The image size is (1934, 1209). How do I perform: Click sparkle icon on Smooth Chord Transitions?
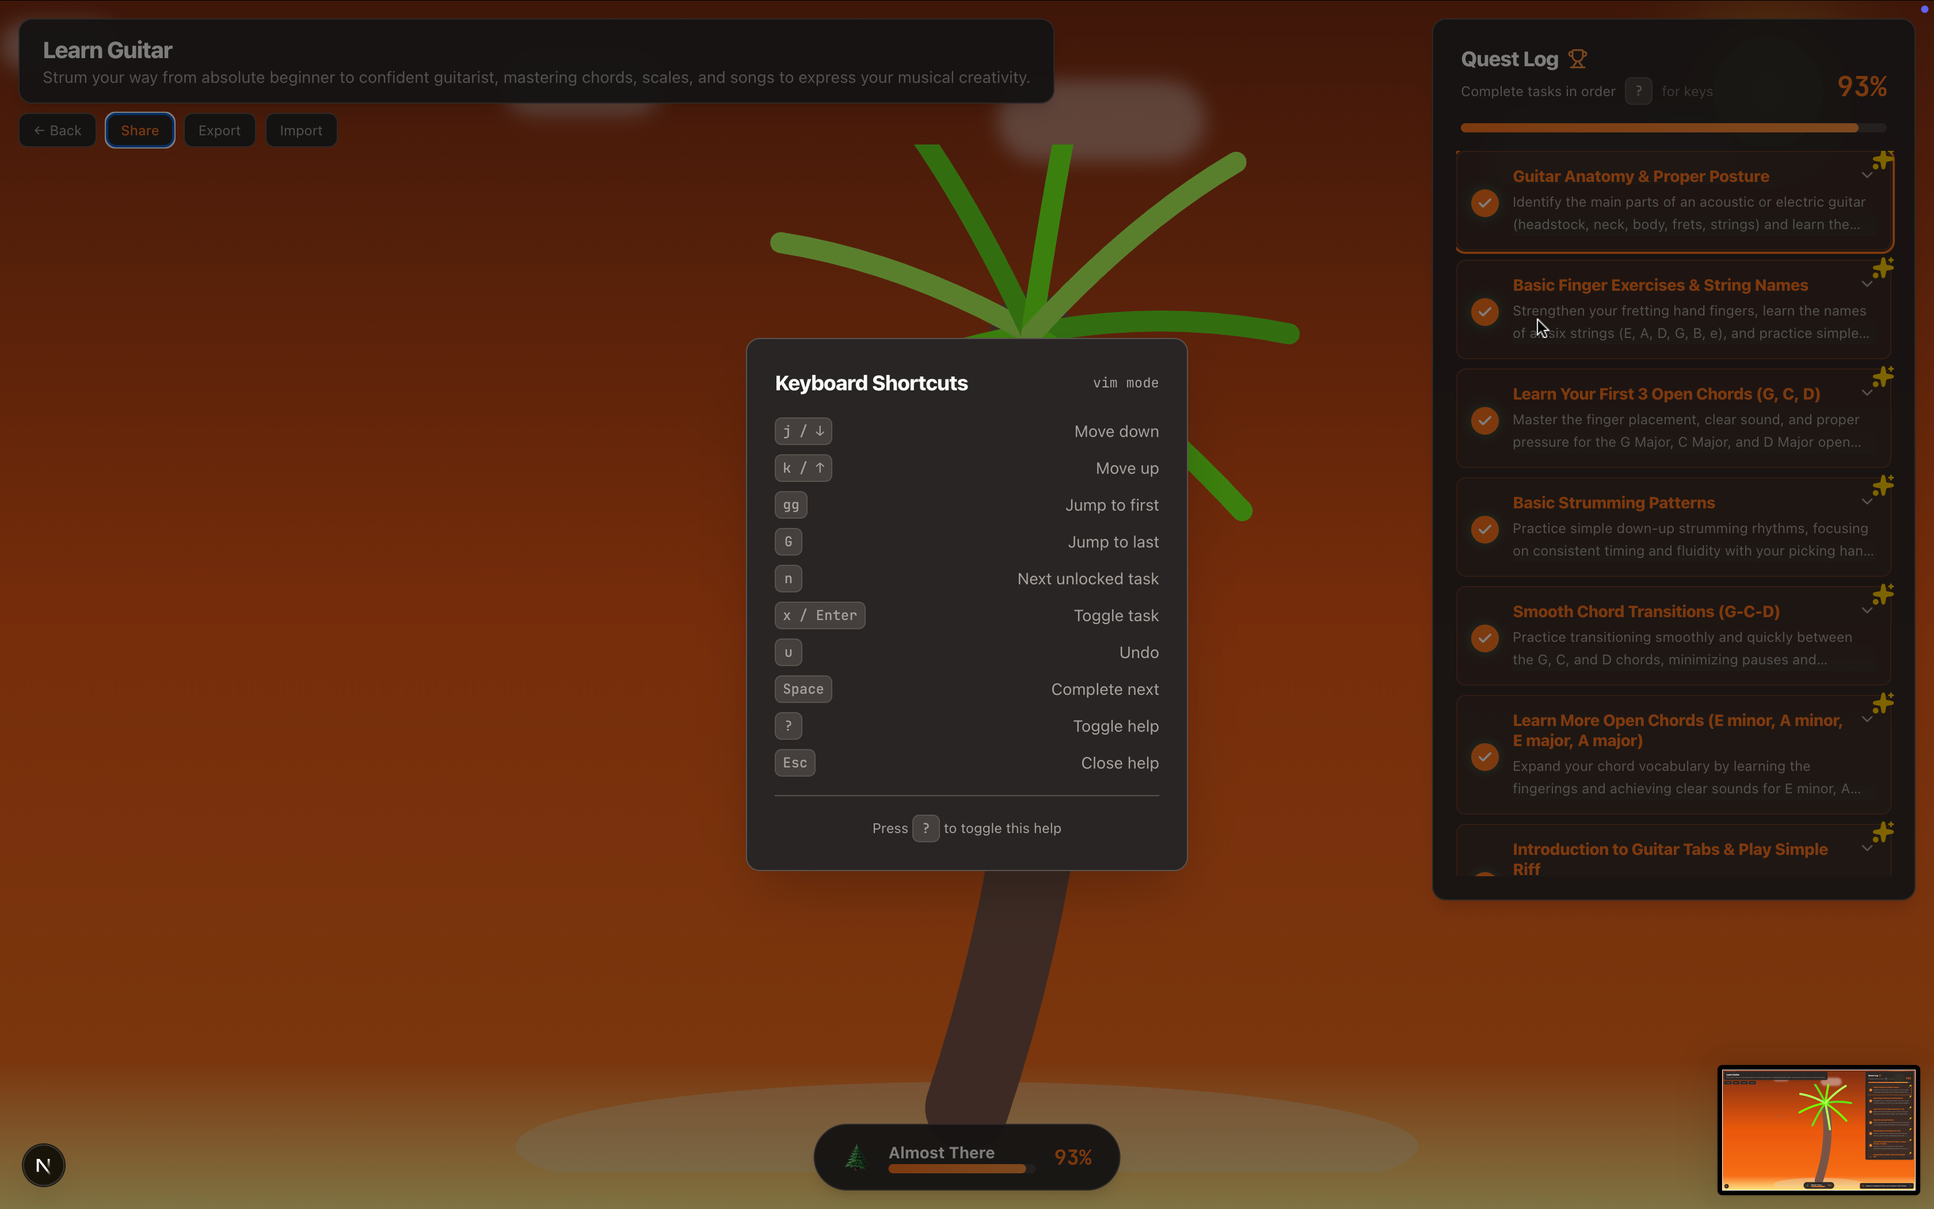coord(1883,595)
